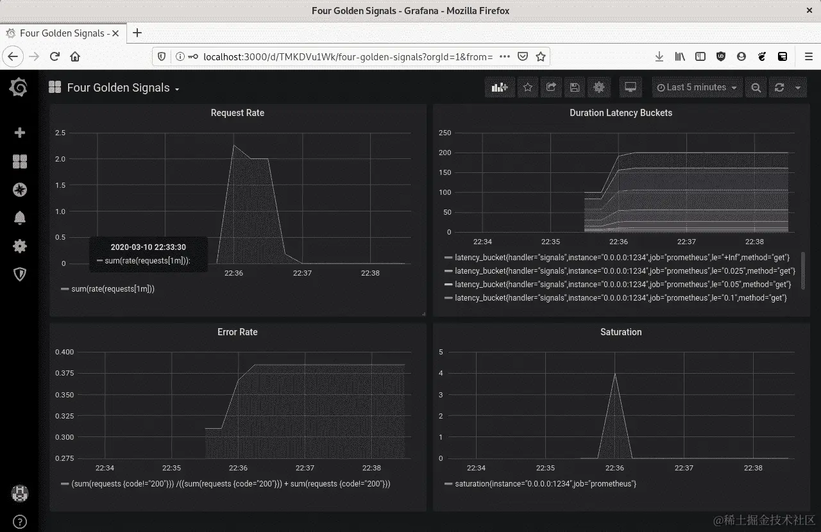Toggle Error Rate legend series
Viewport: 821px width, 532px height.
coord(231,484)
